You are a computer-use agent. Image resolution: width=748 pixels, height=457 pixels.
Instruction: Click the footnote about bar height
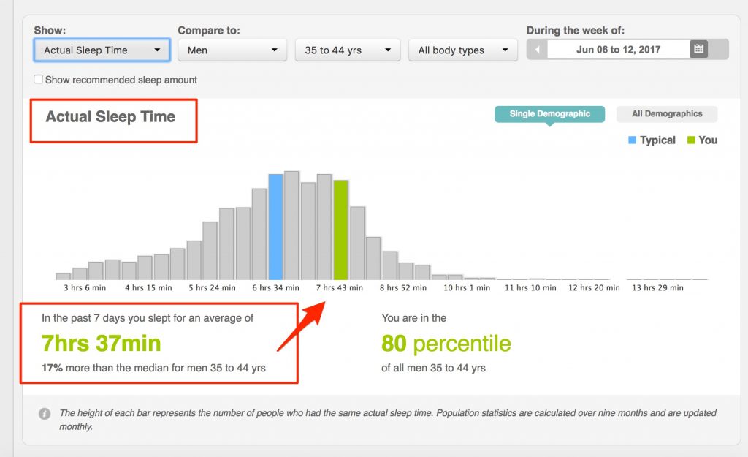pos(388,420)
